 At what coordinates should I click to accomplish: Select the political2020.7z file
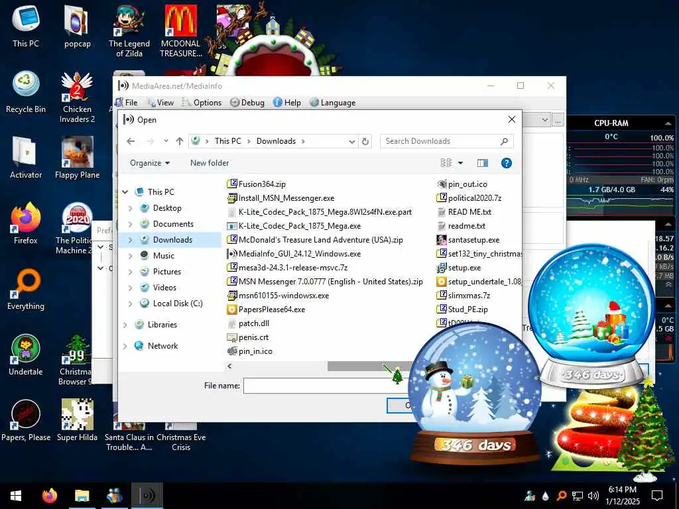point(469,198)
